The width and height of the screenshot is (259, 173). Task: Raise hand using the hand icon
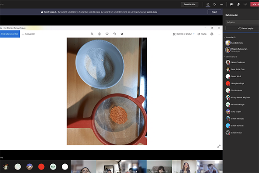(215, 4)
